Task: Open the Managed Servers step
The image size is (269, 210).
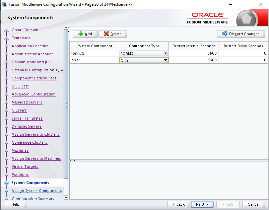Action: pos(27,102)
